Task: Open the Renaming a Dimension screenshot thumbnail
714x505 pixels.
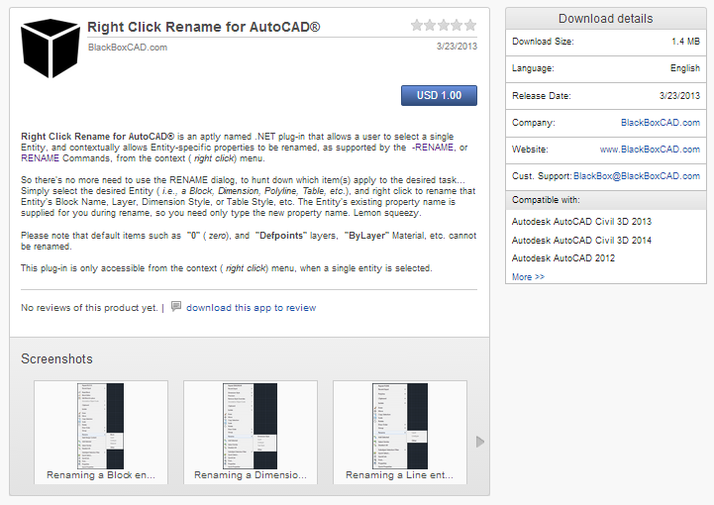Action: coord(251,432)
